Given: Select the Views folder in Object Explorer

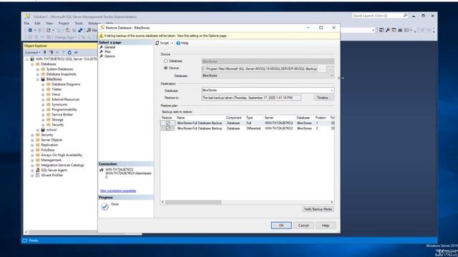Looking at the screenshot, I should click(x=56, y=94).
